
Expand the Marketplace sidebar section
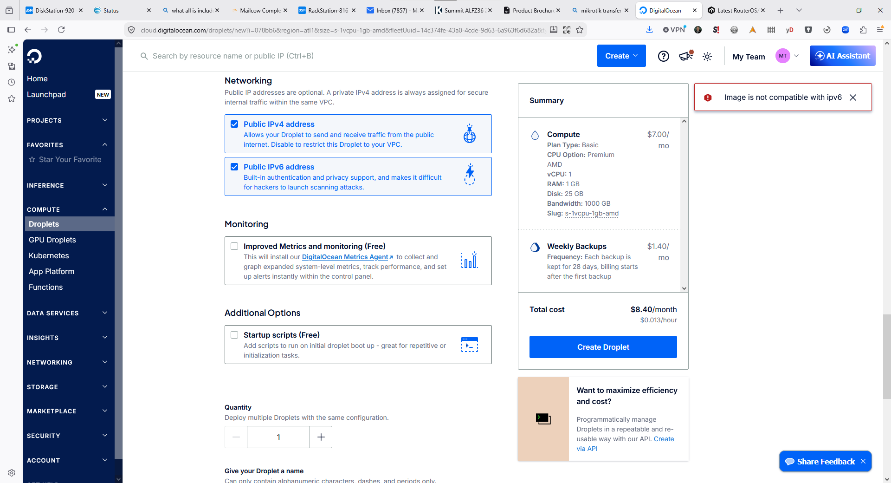68,411
